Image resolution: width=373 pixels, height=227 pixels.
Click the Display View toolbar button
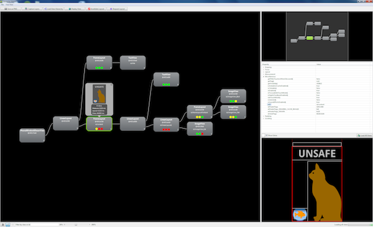(75, 9)
